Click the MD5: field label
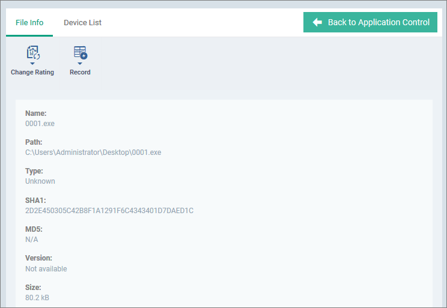Image resolution: width=447 pixels, height=308 pixels. [34, 229]
